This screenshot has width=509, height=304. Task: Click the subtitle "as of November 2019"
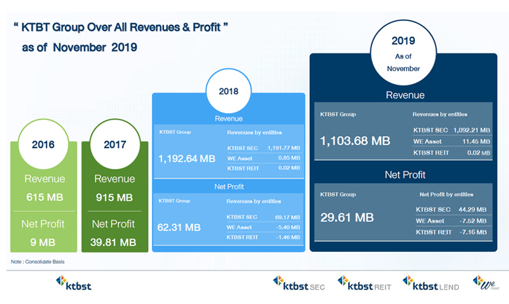[x=80, y=47]
